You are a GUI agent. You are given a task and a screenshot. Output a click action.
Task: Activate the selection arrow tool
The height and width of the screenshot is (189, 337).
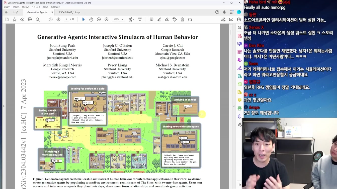(x=83, y=19)
